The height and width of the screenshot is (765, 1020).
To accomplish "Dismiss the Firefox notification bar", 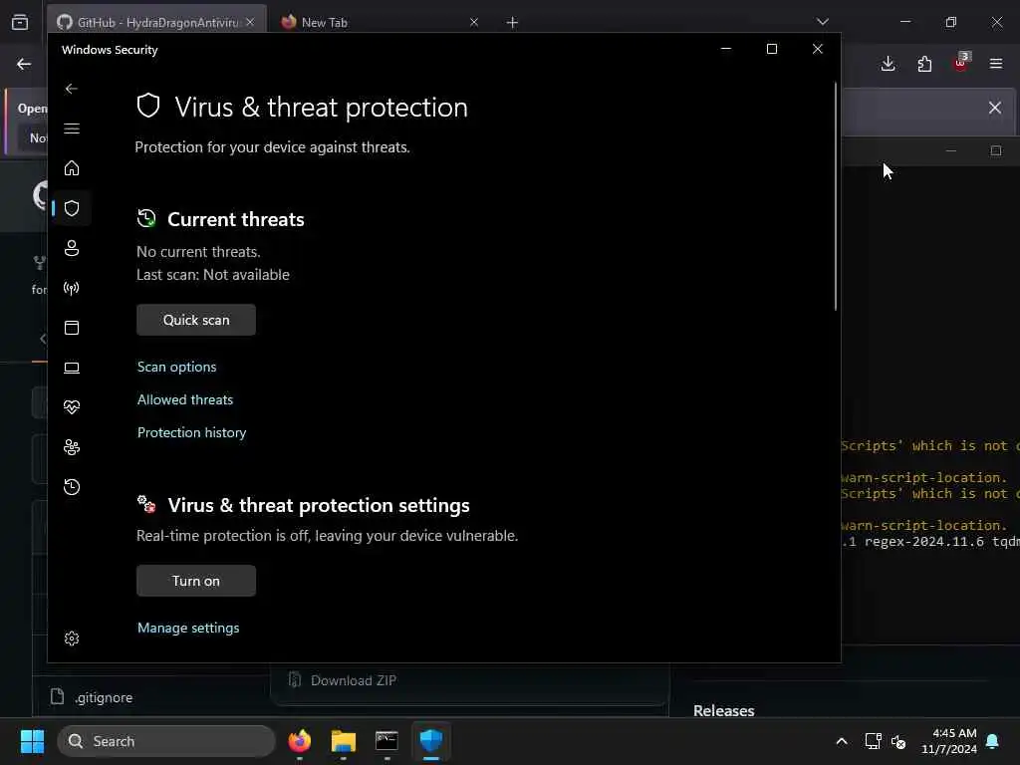I will (x=995, y=108).
